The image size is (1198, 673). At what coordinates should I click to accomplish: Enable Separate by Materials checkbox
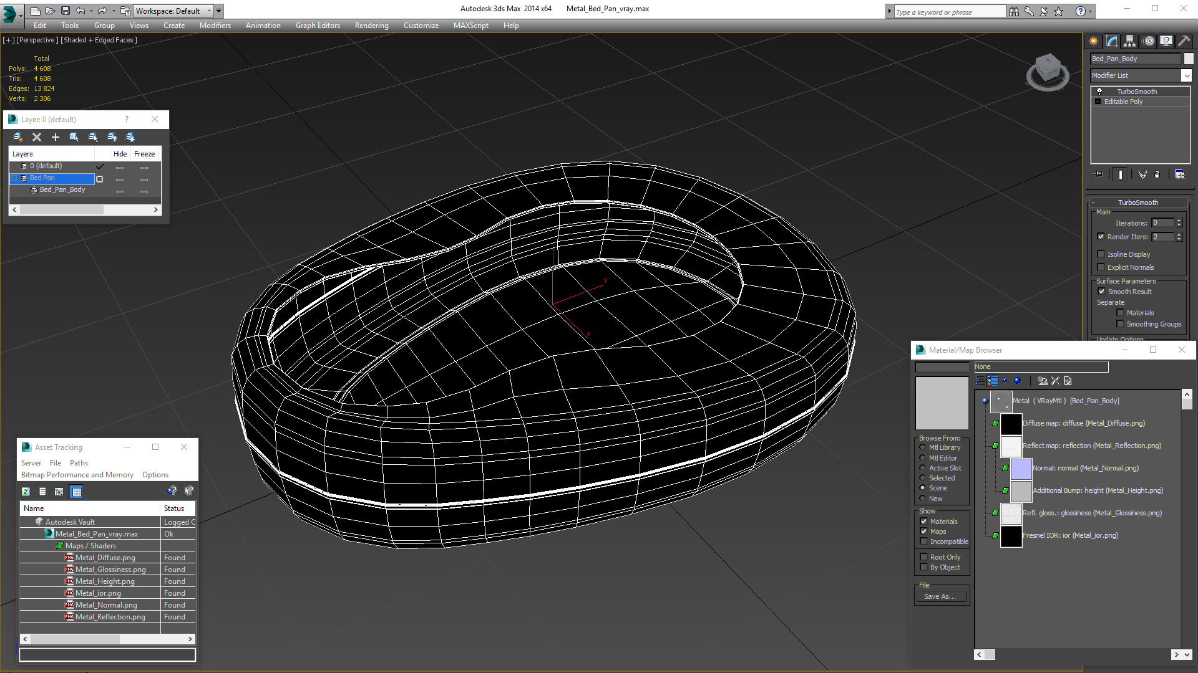coord(1120,313)
